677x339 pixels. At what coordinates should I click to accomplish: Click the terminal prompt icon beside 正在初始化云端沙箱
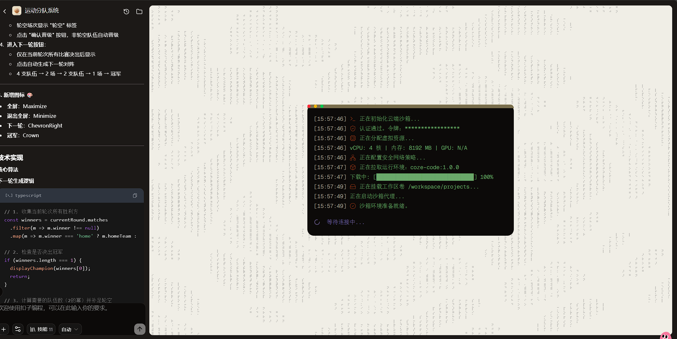click(353, 119)
